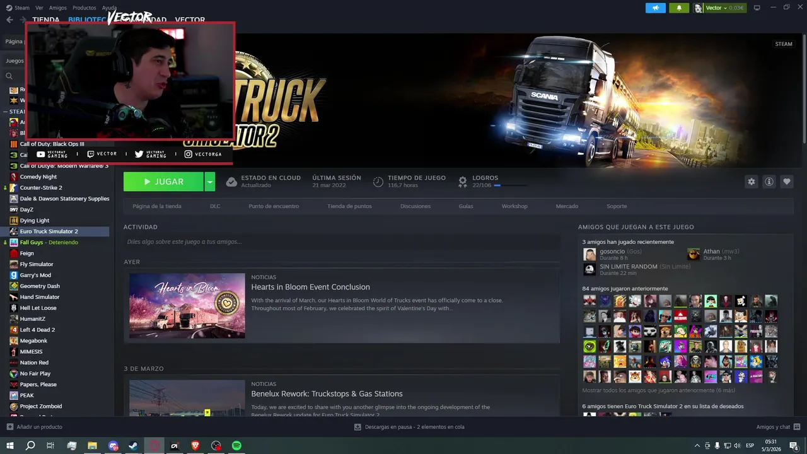The width and height of the screenshot is (807, 454).
Task: Open the Guías tab
Action: click(466, 206)
